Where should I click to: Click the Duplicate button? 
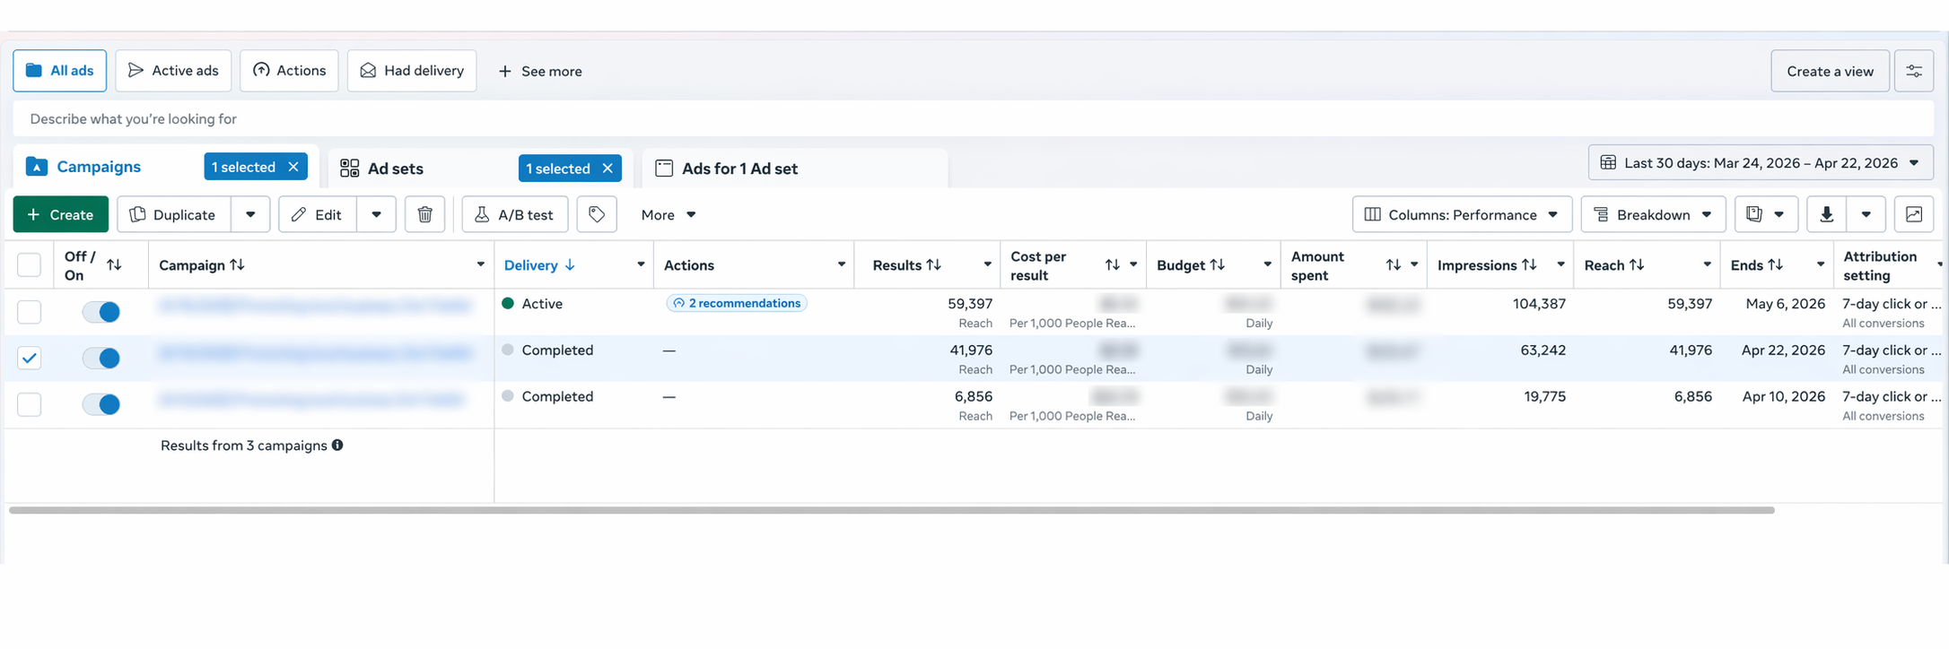coord(174,214)
